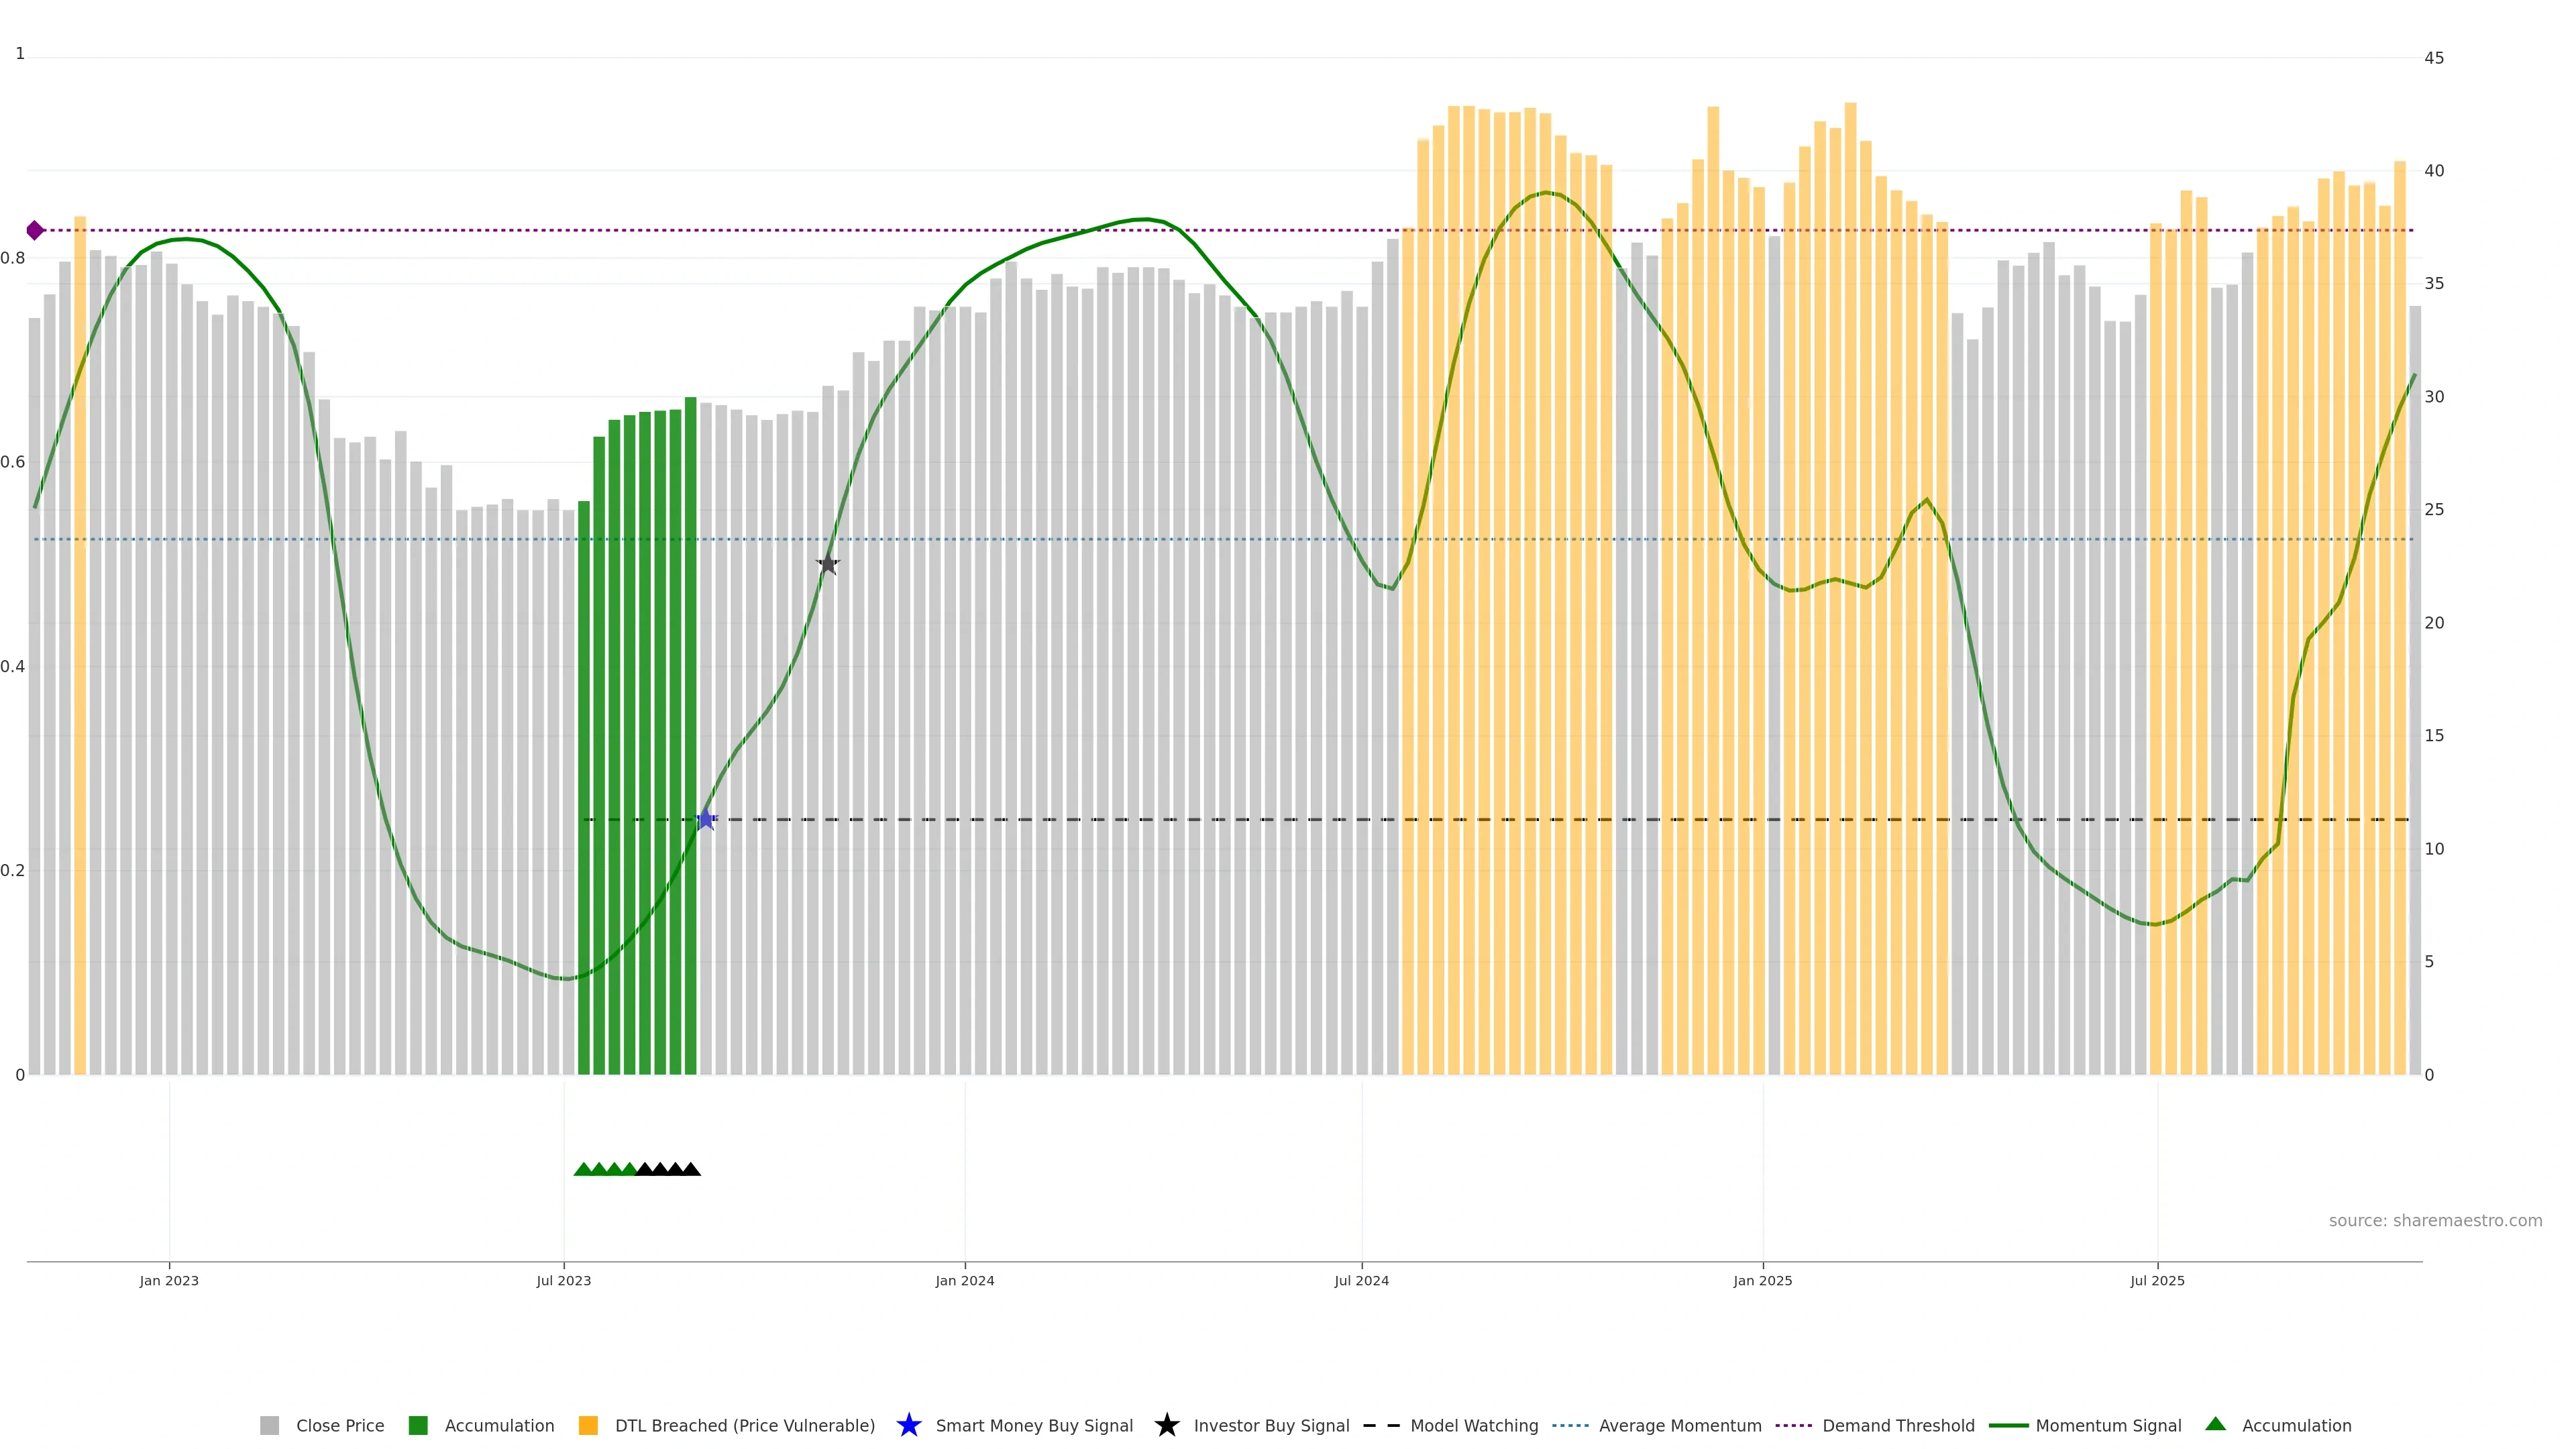Toggle Model Watching dashed line legend entry
This screenshot has width=2576, height=1449.
[1473, 1425]
